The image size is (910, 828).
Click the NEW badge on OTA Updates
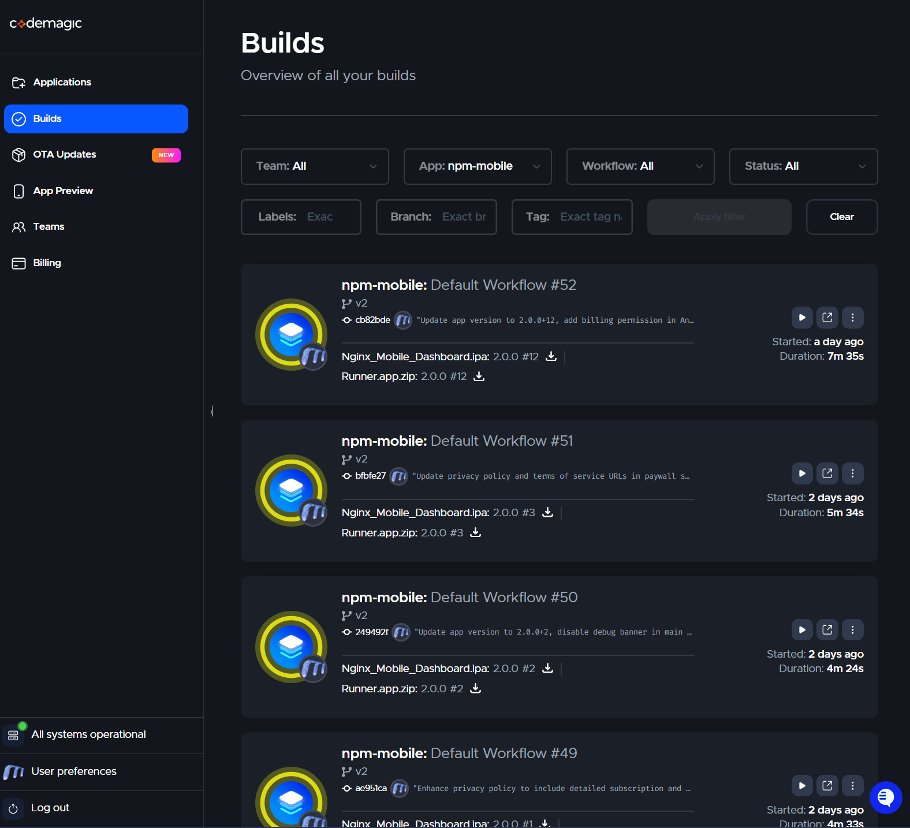coord(166,155)
